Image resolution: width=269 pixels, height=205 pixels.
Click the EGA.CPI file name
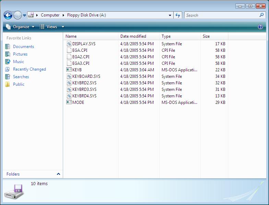click(80, 50)
